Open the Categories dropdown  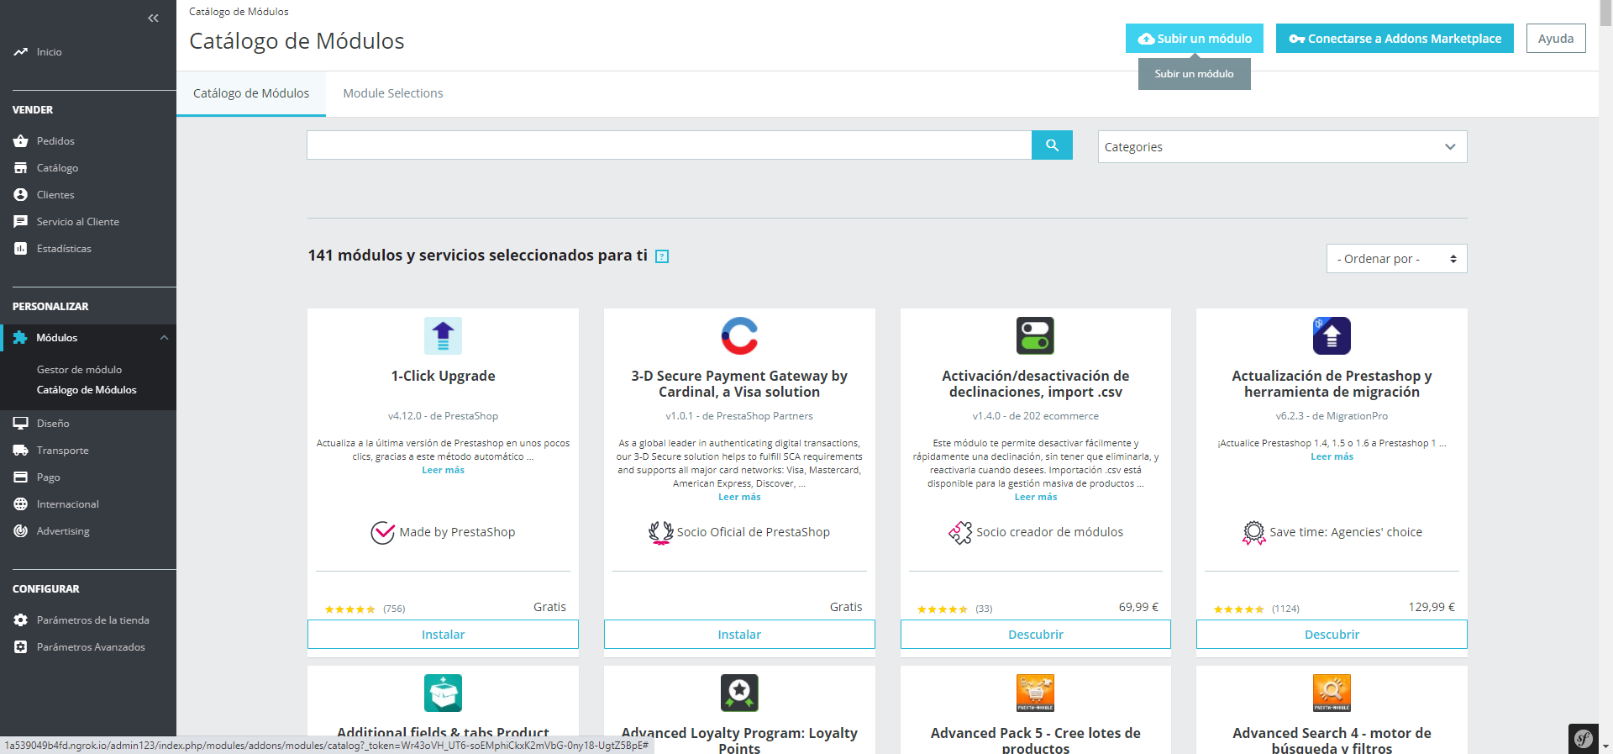point(1282,146)
